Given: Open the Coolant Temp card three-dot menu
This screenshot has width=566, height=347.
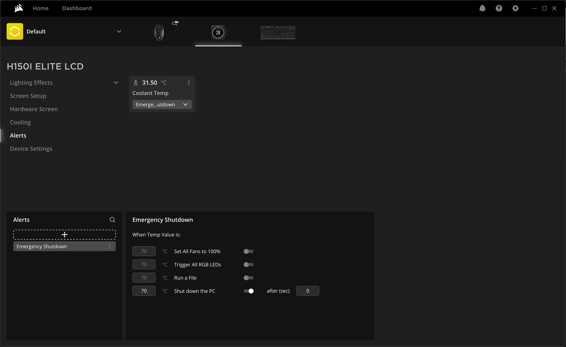Looking at the screenshot, I should 189,82.
